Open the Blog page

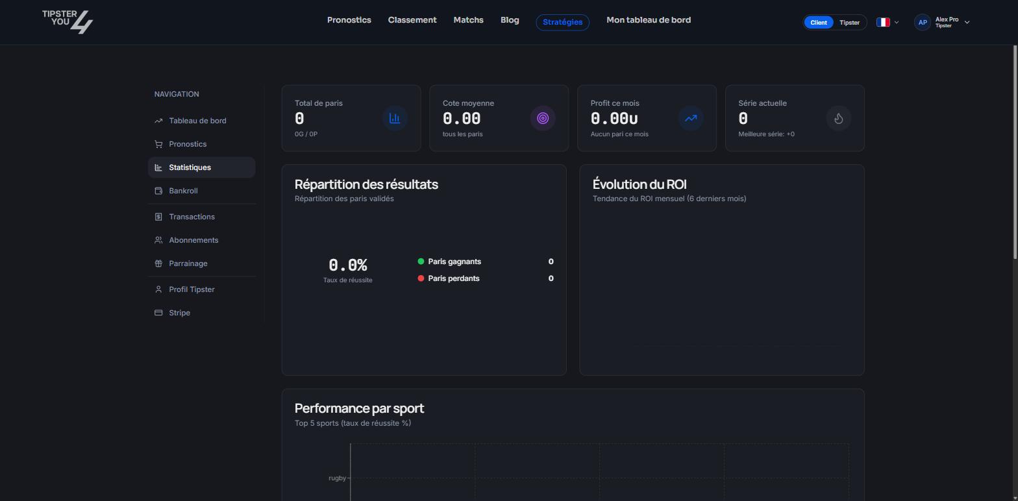coord(510,20)
